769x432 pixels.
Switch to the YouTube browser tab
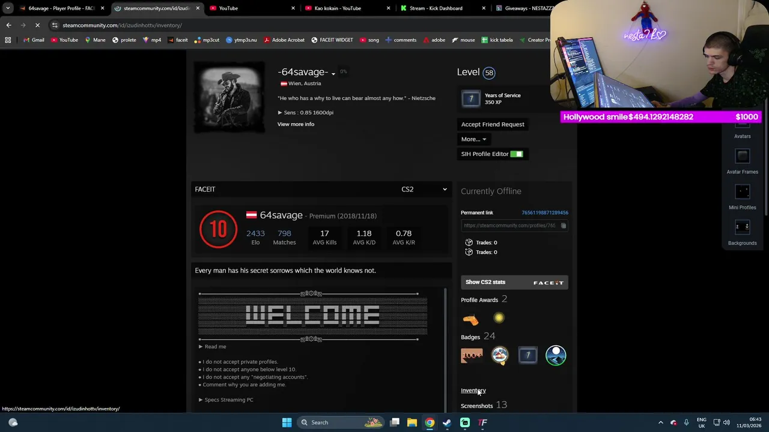coord(251,8)
